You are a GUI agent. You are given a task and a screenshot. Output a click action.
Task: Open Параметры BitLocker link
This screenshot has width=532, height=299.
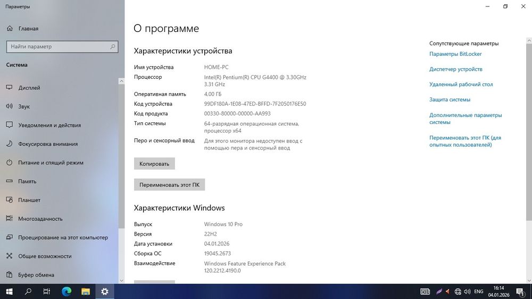(x=455, y=54)
